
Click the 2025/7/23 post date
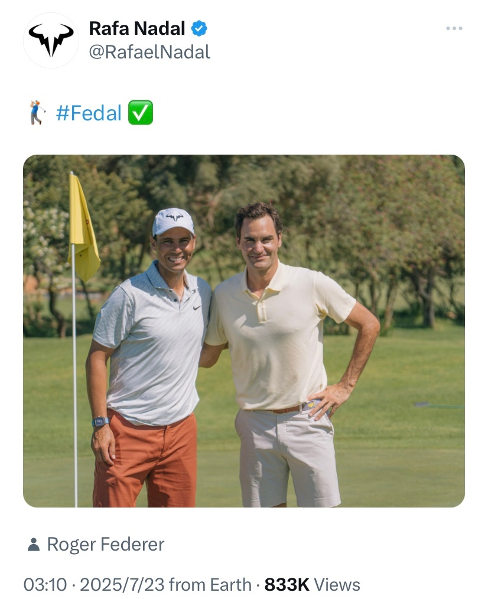click(122, 585)
